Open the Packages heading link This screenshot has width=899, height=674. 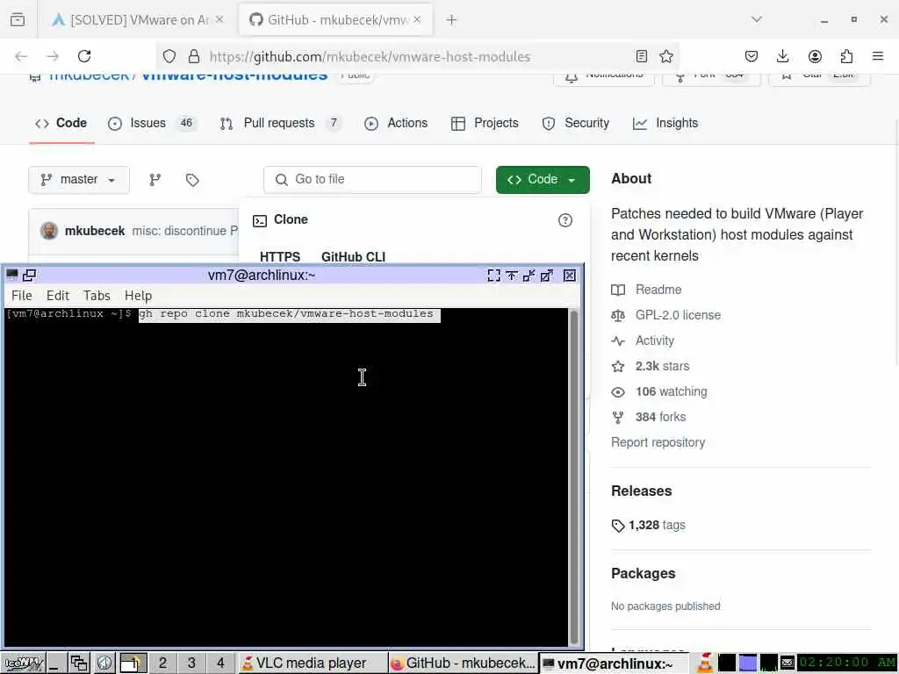tap(644, 574)
